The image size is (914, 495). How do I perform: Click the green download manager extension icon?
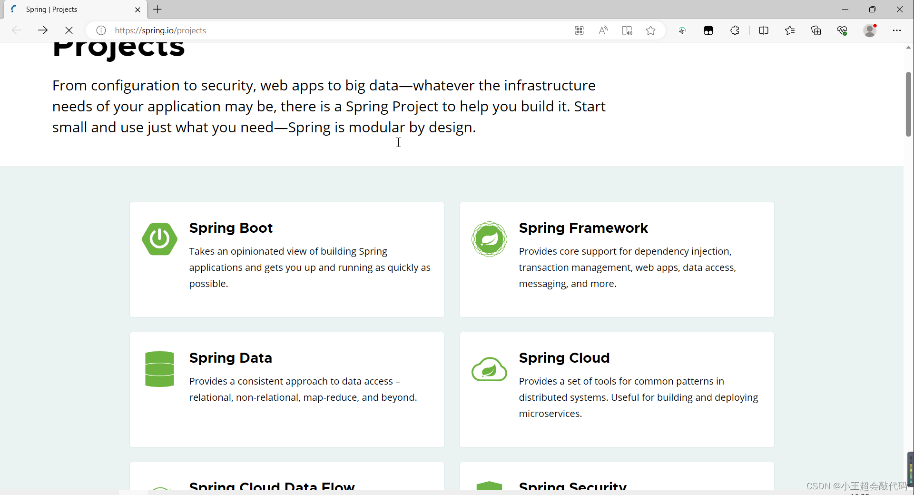(682, 30)
